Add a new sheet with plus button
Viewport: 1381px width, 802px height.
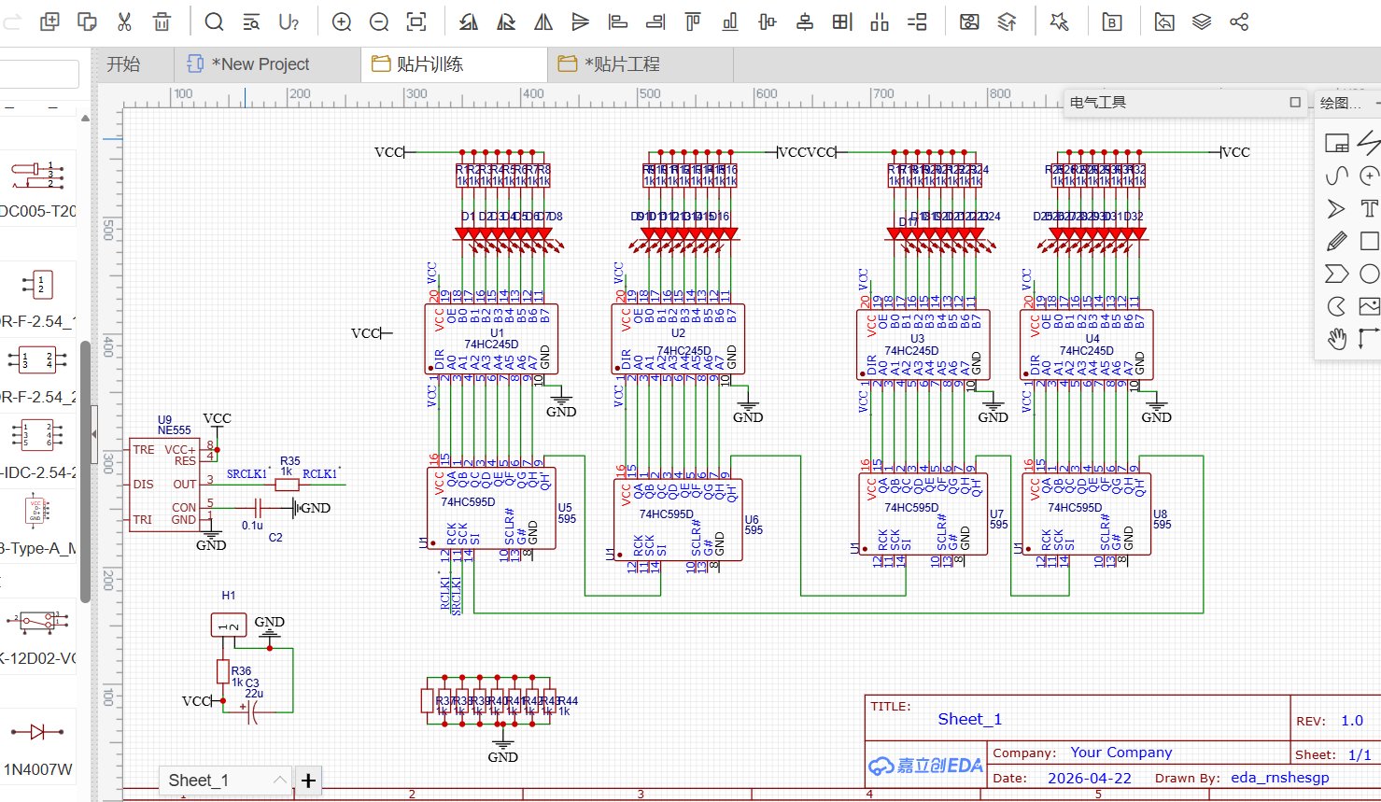[308, 780]
